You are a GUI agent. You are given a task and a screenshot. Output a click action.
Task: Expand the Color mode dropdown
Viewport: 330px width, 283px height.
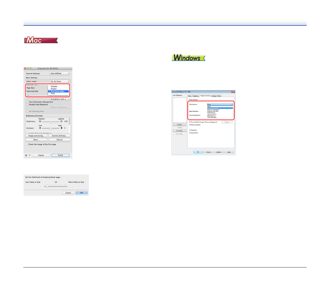coord(60,82)
